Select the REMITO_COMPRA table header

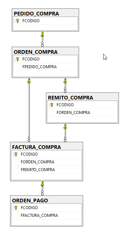click(82, 97)
